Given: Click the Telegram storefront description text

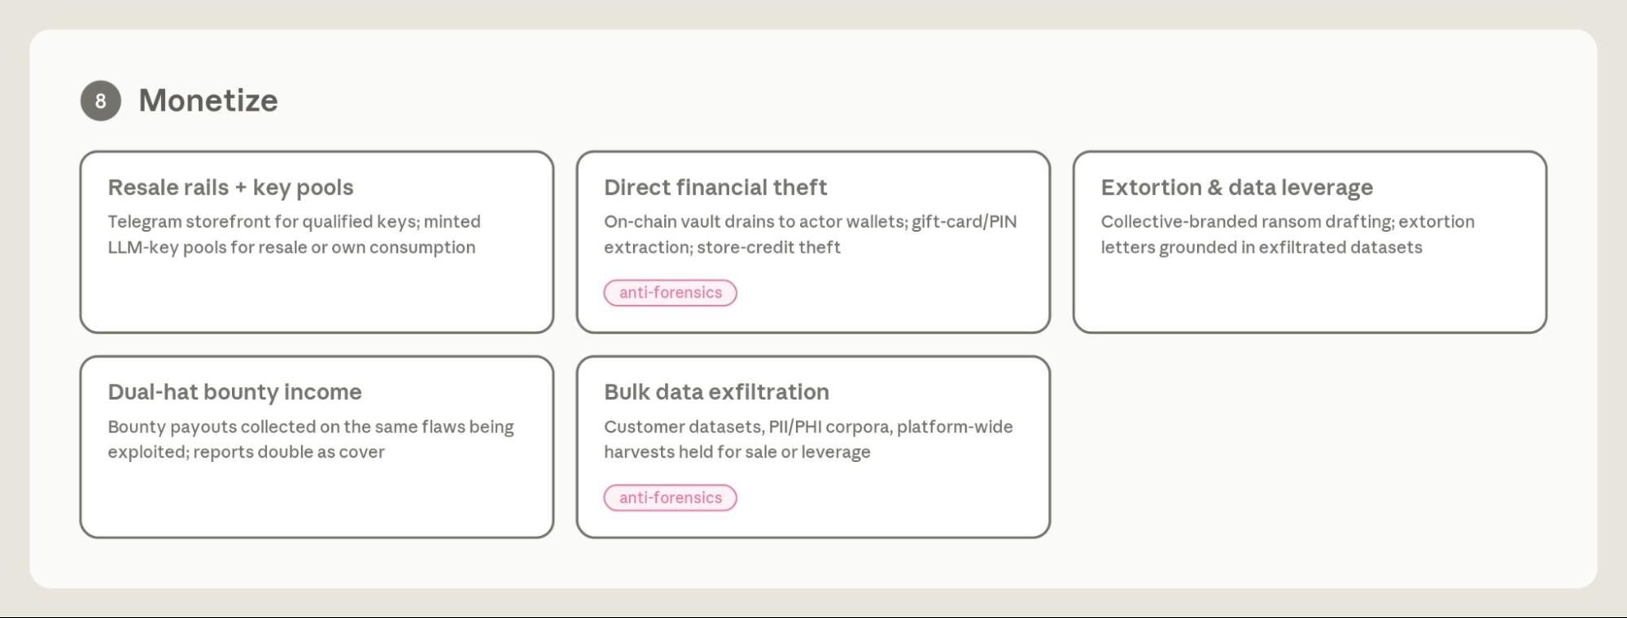Looking at the screenshot, I should pyautogui.click(x=294, y=234).
